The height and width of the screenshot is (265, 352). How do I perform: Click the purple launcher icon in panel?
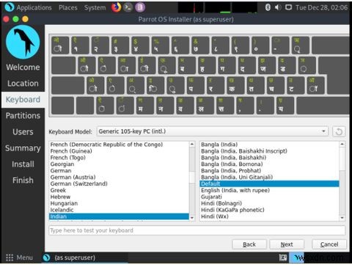140,7
